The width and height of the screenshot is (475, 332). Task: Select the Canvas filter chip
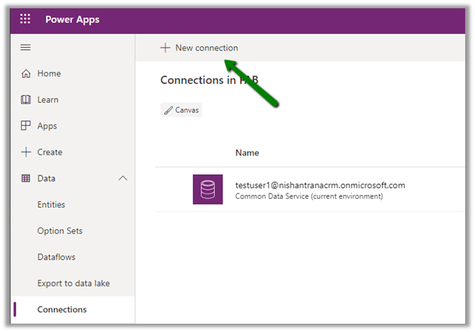coord(182,110)
